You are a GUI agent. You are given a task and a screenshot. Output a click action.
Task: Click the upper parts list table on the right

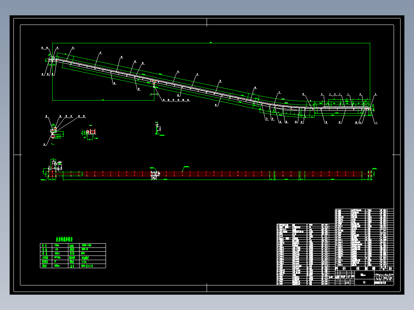click(364, 237)
